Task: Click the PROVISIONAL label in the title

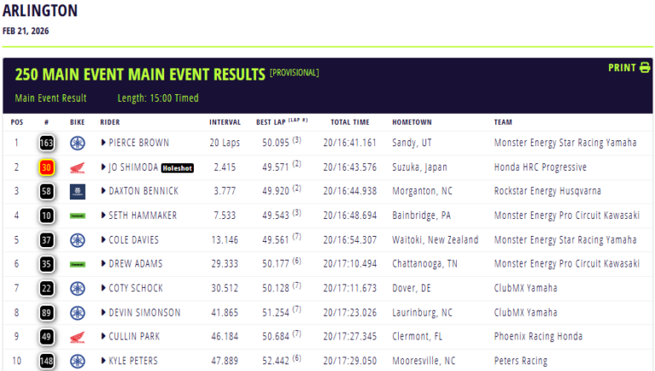Action: point(294,73)
